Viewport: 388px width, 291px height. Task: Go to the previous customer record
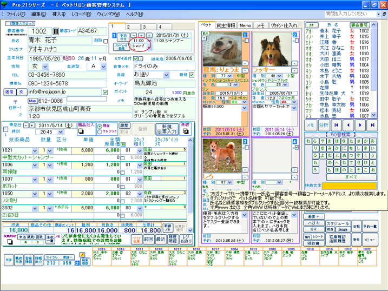[x=348, y=125]
